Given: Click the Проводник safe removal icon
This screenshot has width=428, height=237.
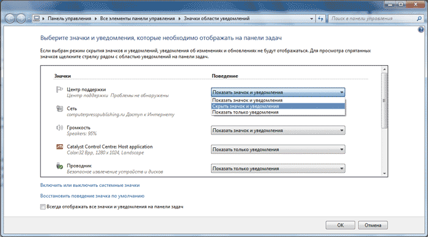Looking at the screenshot, I should [x=59, y=166].
